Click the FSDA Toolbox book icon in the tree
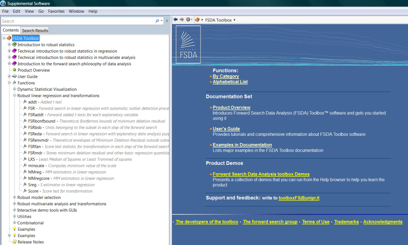 coord(9,38)
